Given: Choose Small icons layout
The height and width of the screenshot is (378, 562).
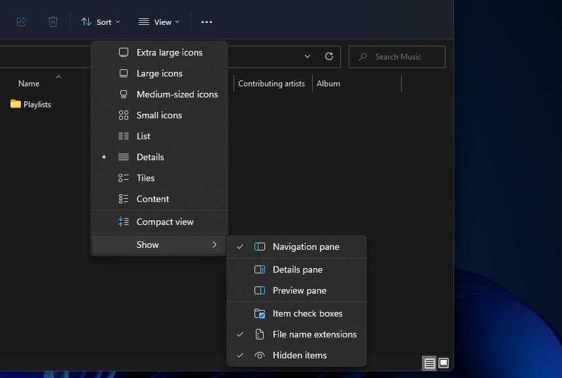Looking at the screenshot, I should 159,115.
